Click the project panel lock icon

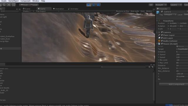click(x=151, y=64)
